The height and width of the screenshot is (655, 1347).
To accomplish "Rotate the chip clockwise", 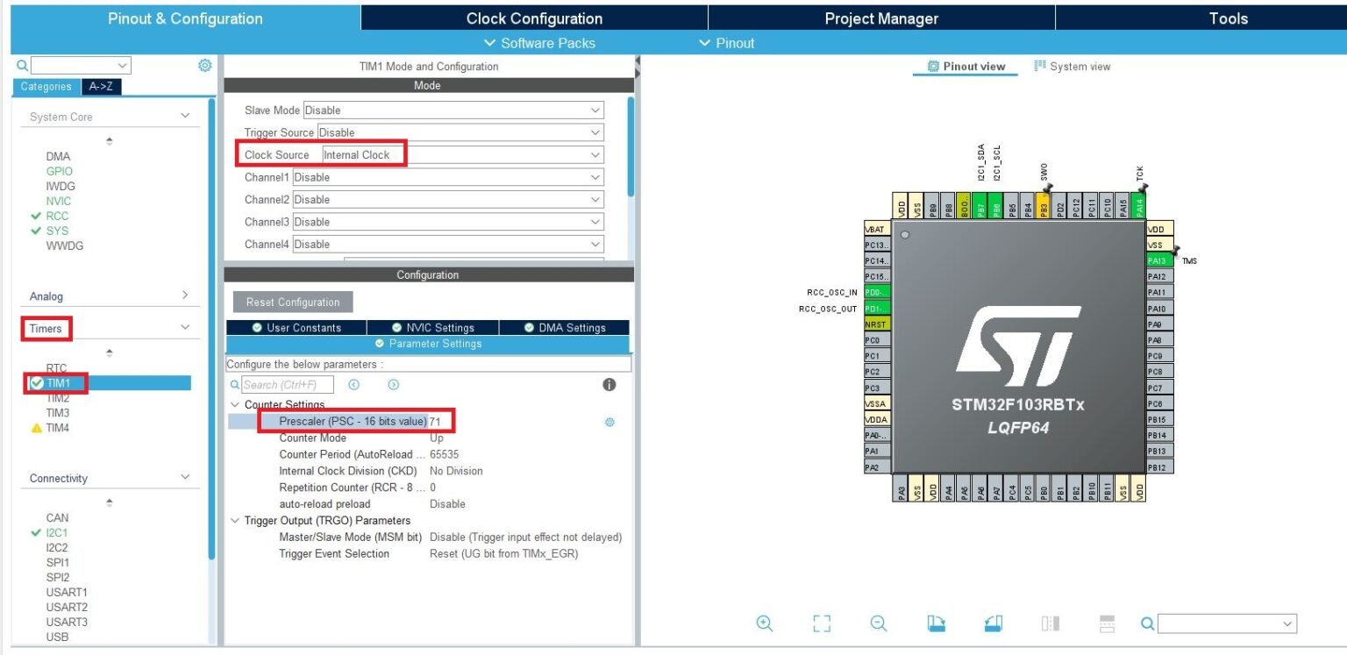I will (x=936, y=623).
